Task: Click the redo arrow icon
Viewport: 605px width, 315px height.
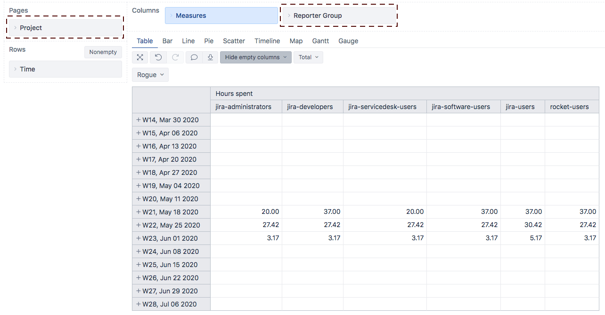Action: coord(175,57)
